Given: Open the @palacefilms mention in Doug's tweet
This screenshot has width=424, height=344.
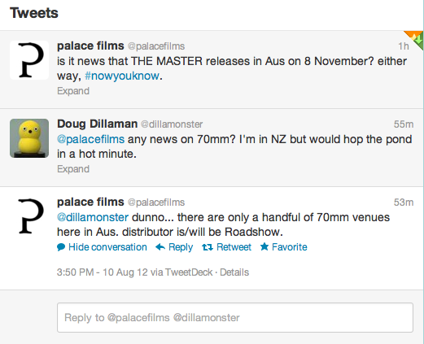Looking at the screenshot, I should (x=90, y=139).
